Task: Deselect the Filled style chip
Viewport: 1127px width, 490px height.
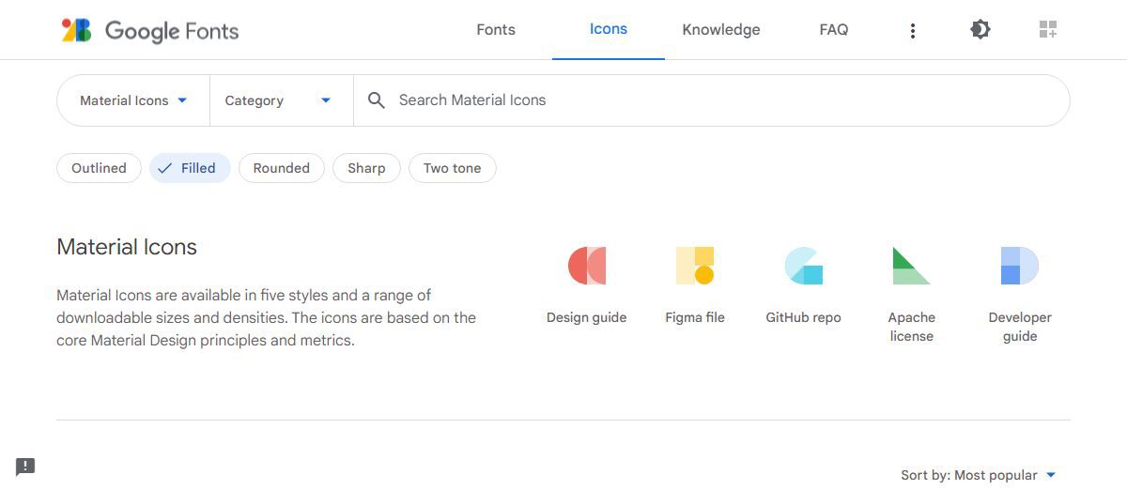Action: point(190,168)
